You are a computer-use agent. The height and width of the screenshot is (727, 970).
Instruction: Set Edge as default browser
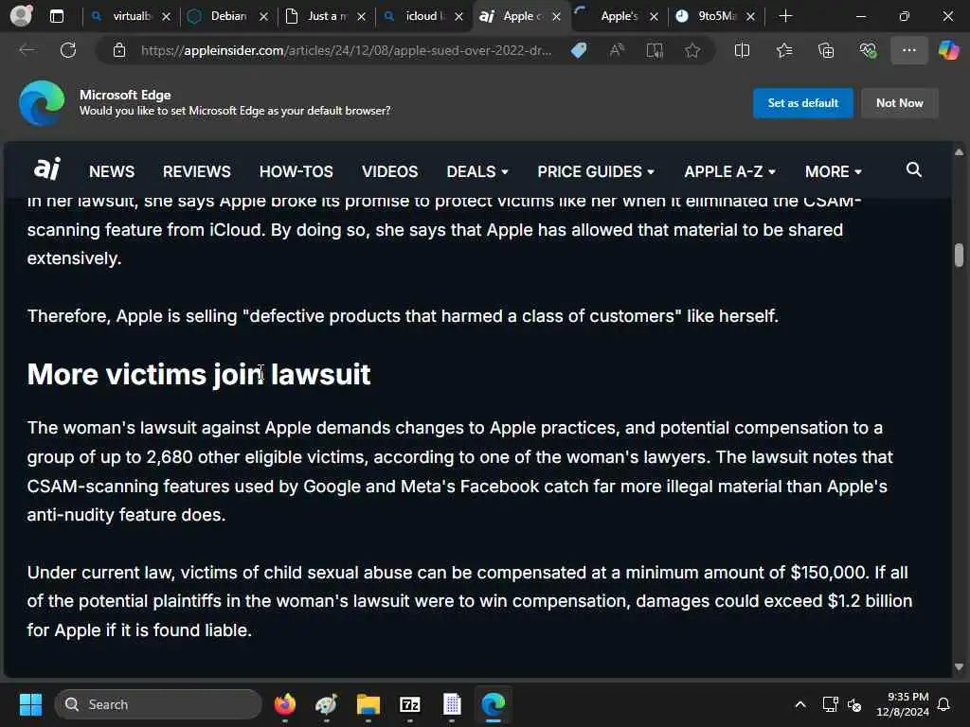coord(803,102)
